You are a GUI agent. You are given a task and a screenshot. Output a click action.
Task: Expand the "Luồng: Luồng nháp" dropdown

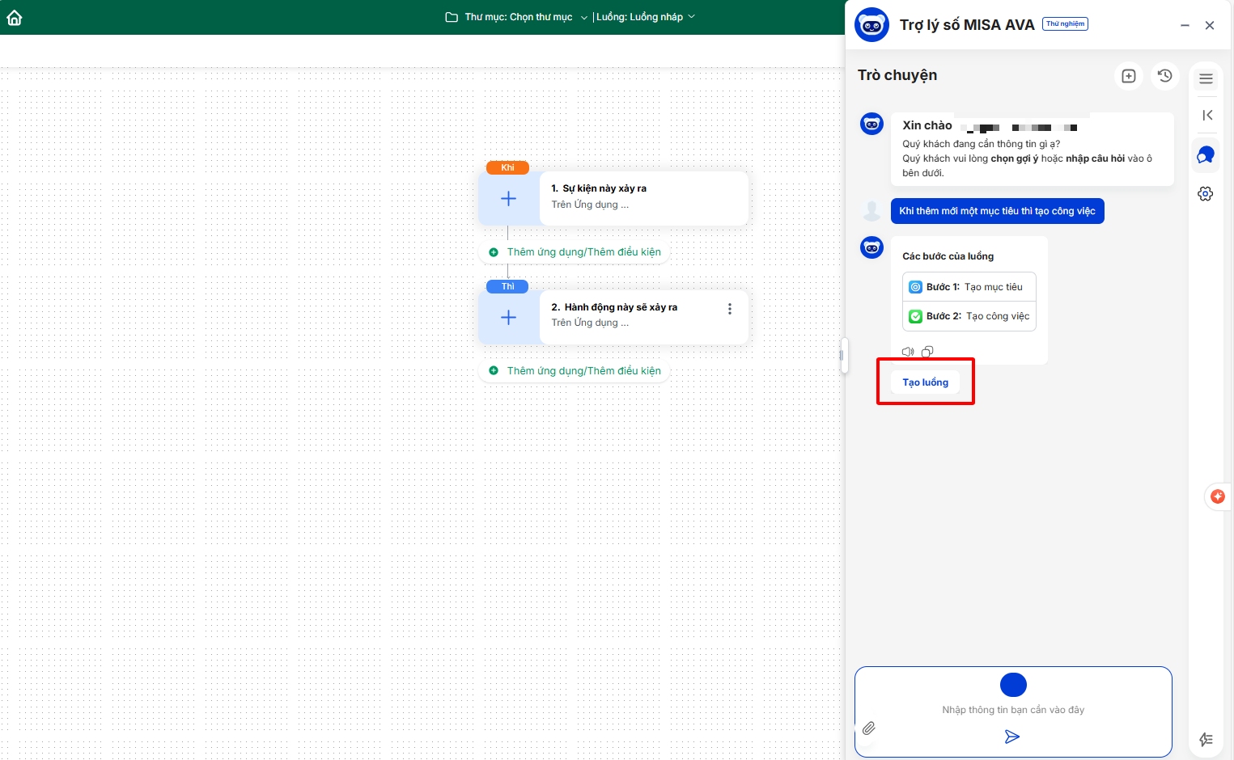coord(645,17)
